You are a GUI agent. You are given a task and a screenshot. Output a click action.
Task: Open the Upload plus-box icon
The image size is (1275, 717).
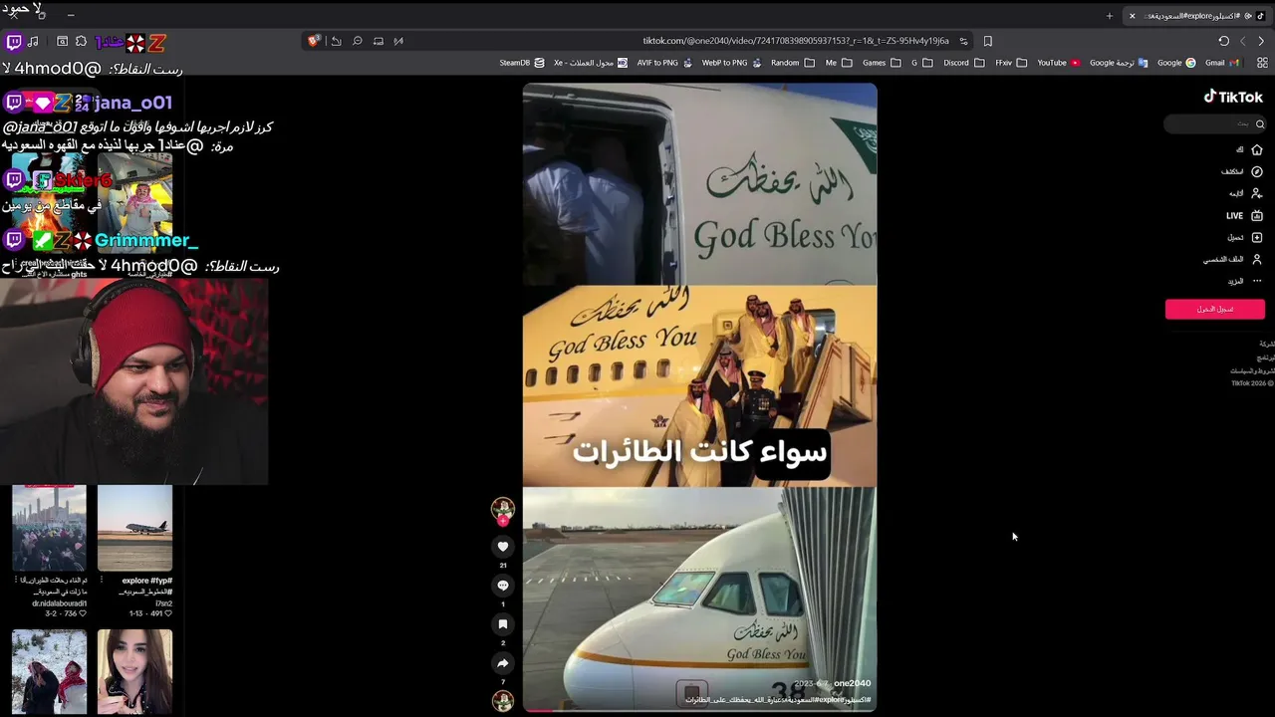(1257, 237)
